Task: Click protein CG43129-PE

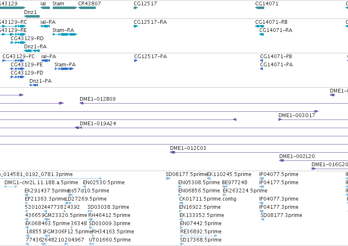Action: pos(27,65)
